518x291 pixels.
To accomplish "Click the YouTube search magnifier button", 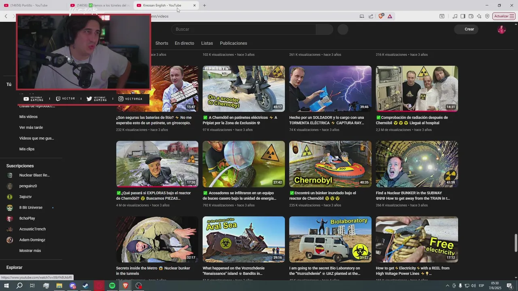I will click(325, 29).
